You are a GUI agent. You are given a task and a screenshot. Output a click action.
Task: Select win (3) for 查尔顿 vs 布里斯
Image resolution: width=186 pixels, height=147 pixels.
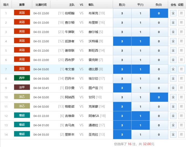point(122,23)
